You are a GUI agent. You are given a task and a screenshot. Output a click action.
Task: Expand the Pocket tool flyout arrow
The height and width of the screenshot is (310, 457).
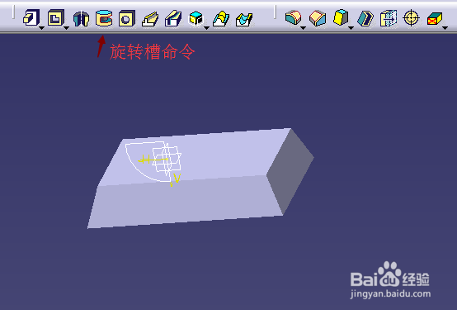67,28
